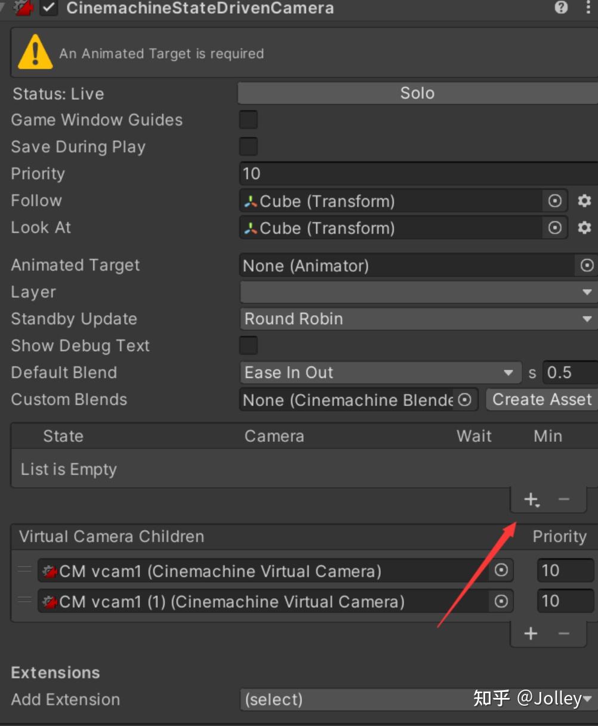Enable the CinemachineStateDrivenCamera component checkbox
The width and height of the screenshot is (598, 726).
[x=48, y=8]
